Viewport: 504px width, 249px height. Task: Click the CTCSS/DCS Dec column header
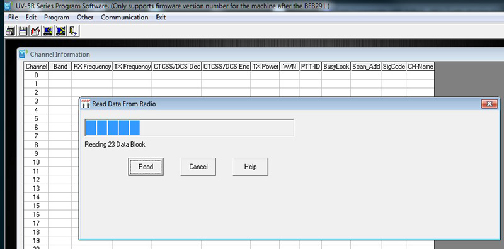pos(177,67)
